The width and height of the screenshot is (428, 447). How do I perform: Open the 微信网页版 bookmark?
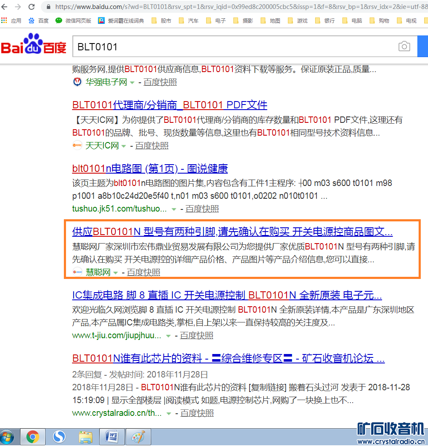73,20
